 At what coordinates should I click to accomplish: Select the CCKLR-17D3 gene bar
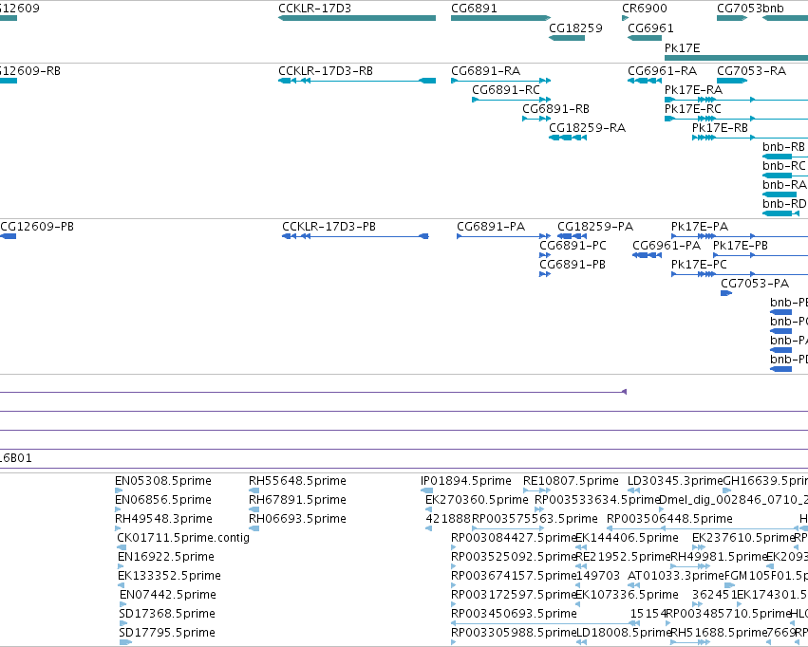[357, 18]
